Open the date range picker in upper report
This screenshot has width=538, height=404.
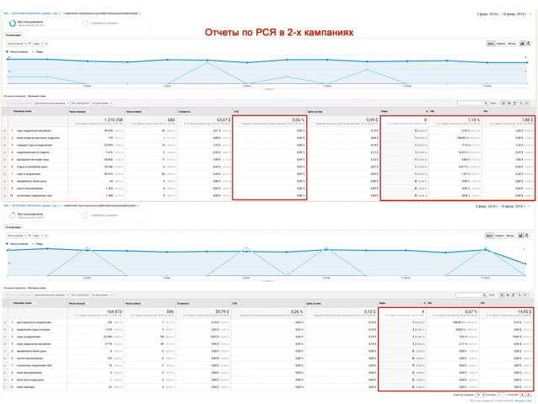tap(504, 14)
